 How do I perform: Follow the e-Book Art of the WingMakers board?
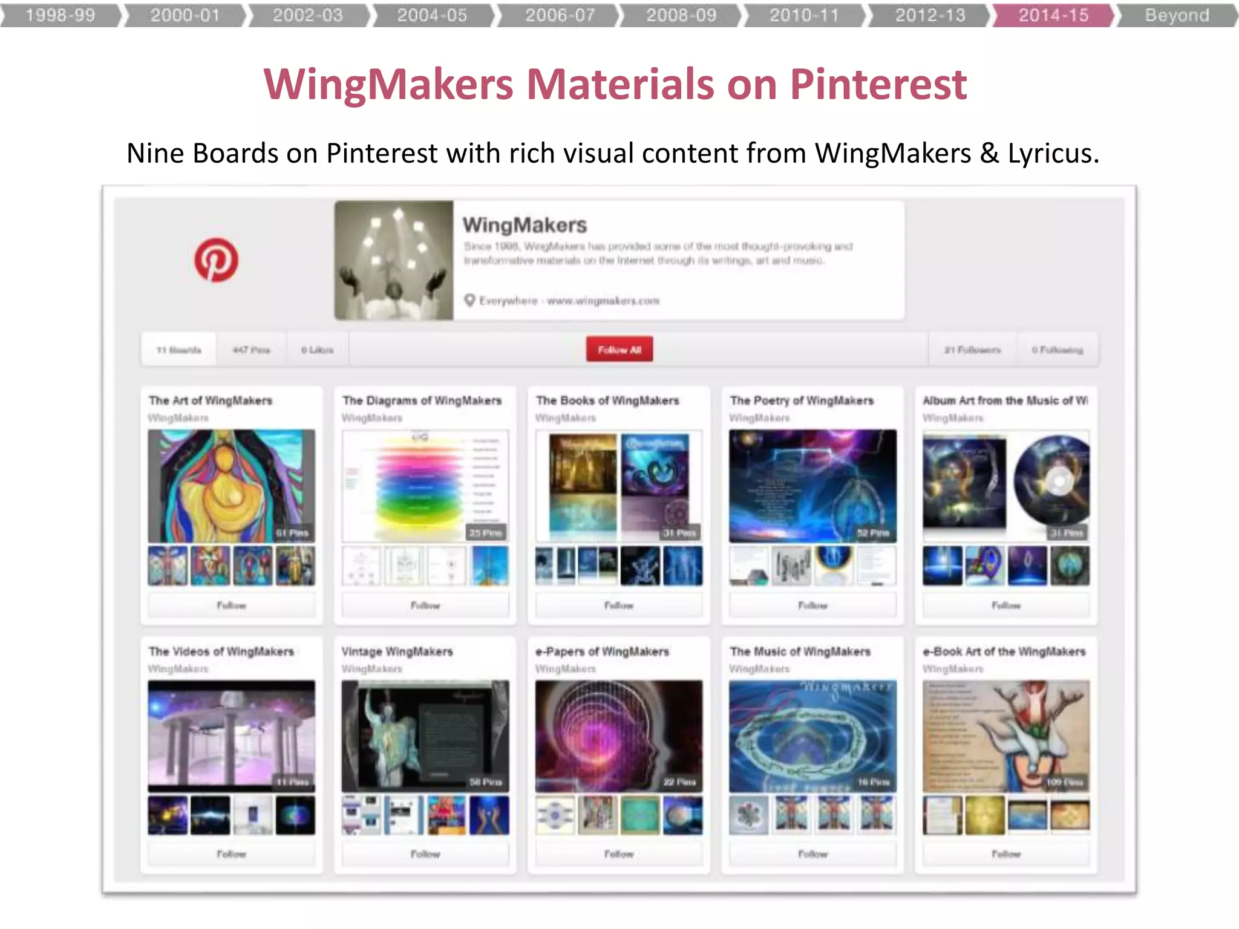click(x=1006, y=854)
